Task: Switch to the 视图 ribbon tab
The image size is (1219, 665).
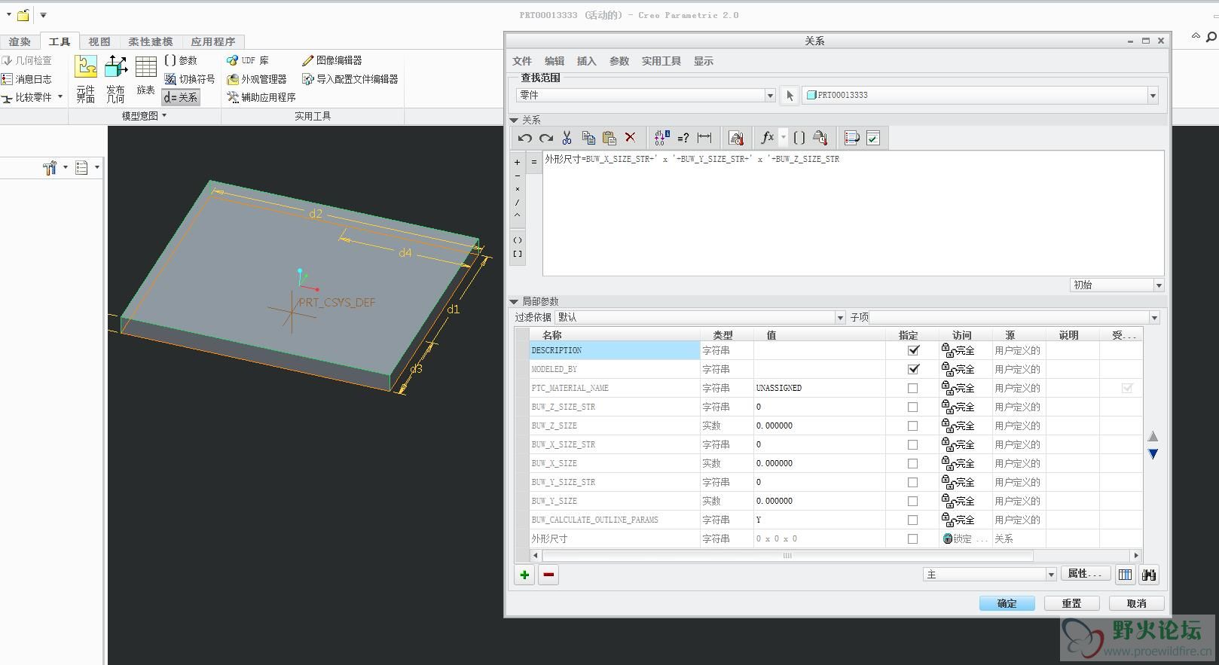Action: pyautogui.click(x=99, y=41)
